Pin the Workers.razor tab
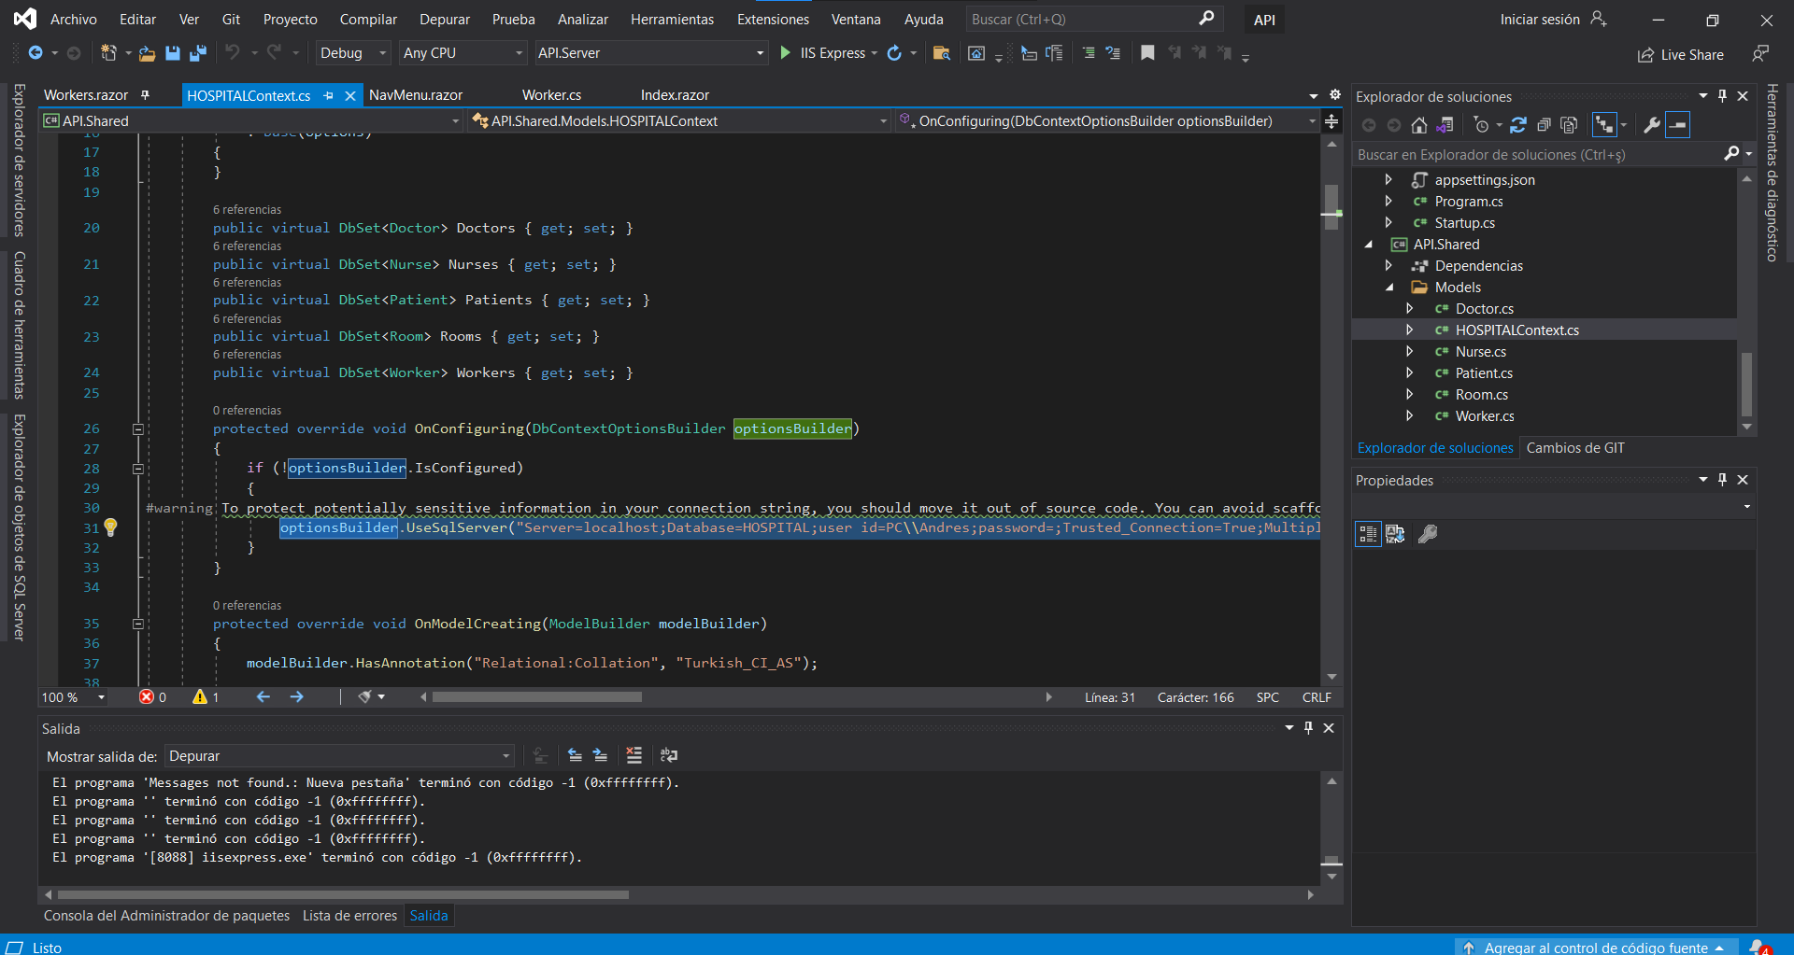Screen dimensions: 1794x955 point(145,95)
